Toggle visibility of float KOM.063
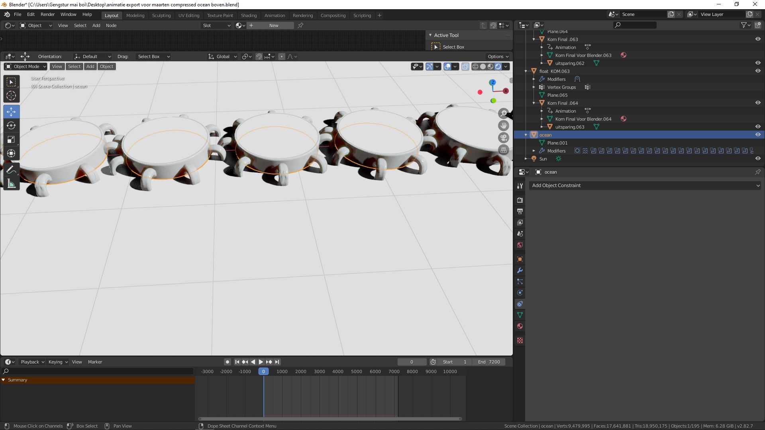Image resolution: width=765 pixels, height=430 pixels. pos(758,71)
